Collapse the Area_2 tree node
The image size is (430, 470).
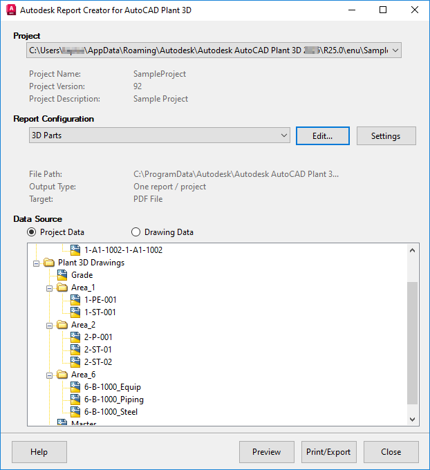[x=49, y=326]
